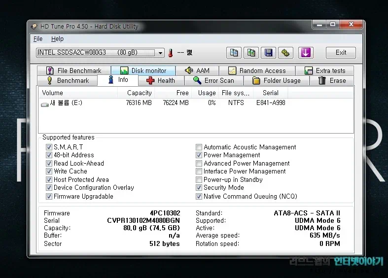Click the Serial column header
The width and height of the screenshot is (388, 278).
pos(271,93)
